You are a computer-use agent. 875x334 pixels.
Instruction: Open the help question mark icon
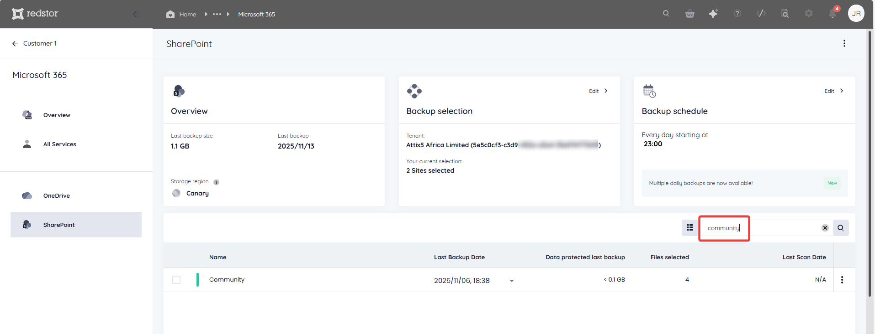737,14
